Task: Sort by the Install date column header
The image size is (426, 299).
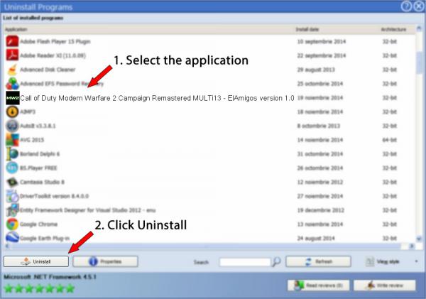Action: click(x=307, y=29)
